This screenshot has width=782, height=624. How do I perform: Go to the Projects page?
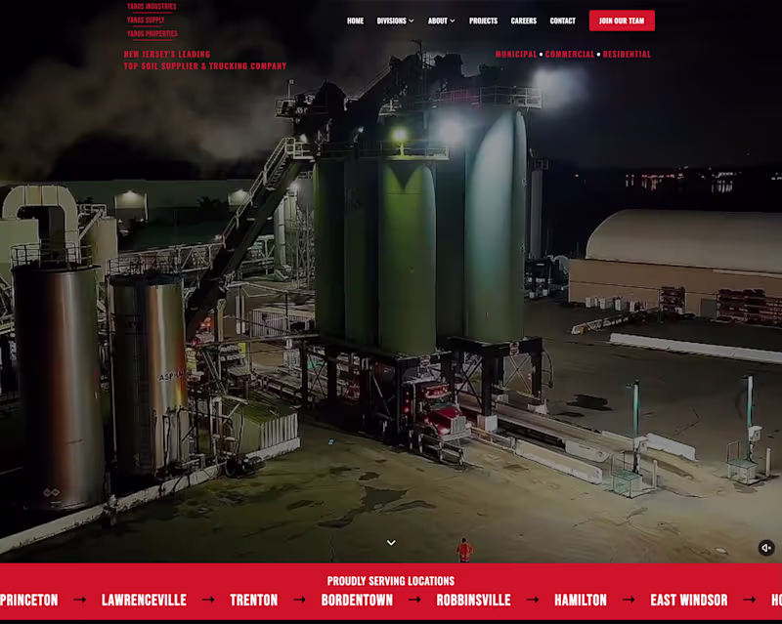coord(483,21)
